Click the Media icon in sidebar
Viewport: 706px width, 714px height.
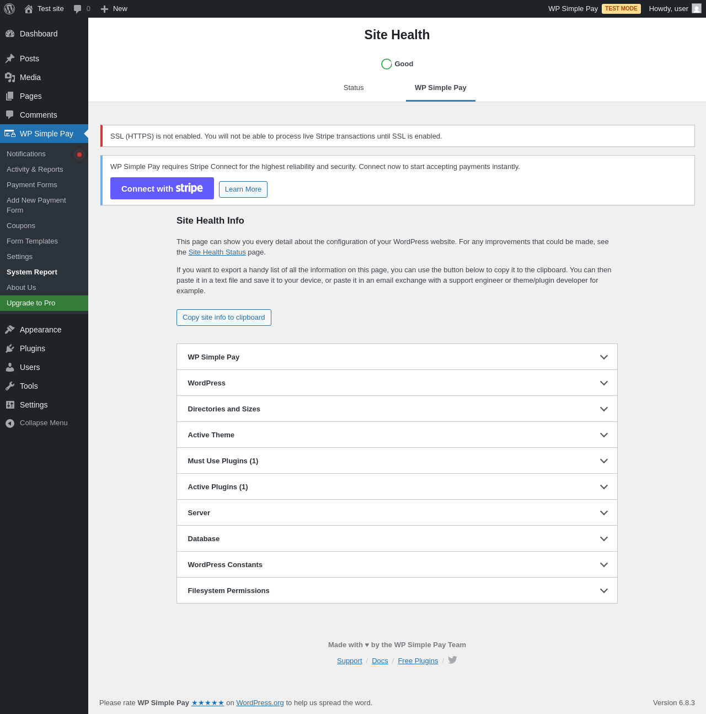tap(10, 77)
